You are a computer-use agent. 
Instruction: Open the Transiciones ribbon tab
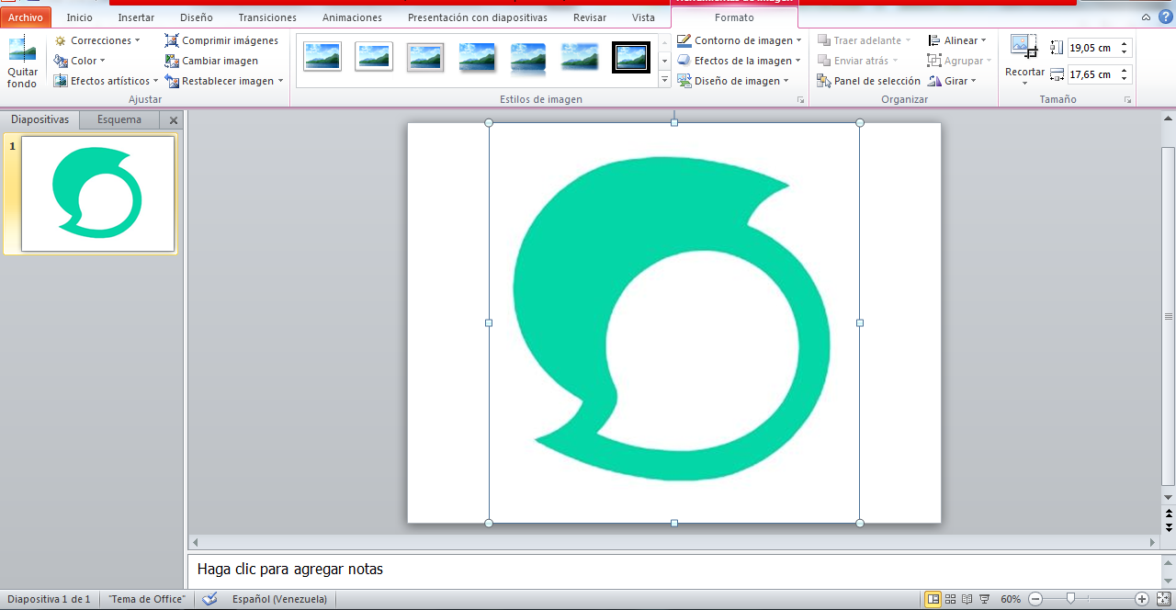tap(266, 17)
